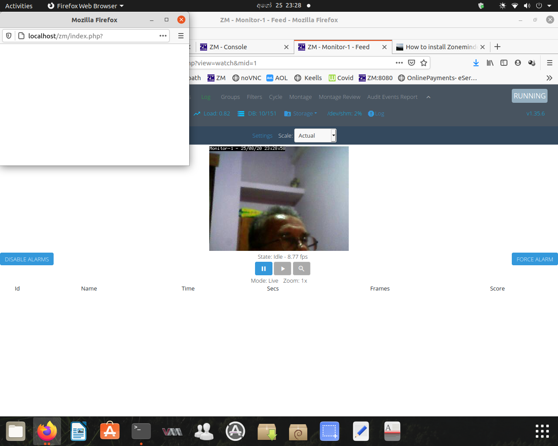Show Applications grid in dock
Screen dimensions: 558x446
542,431
